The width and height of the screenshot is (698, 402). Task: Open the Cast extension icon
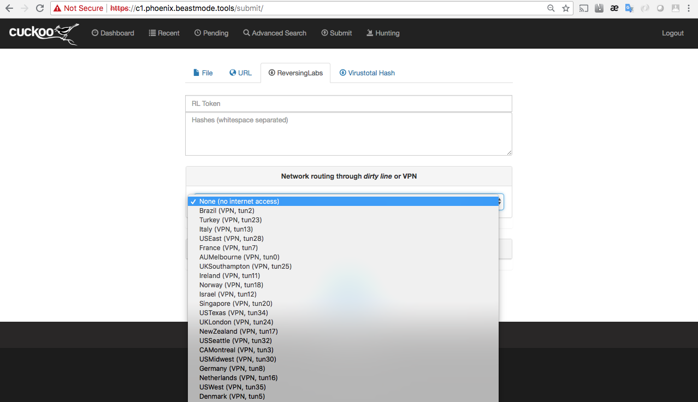pos(584,8)
